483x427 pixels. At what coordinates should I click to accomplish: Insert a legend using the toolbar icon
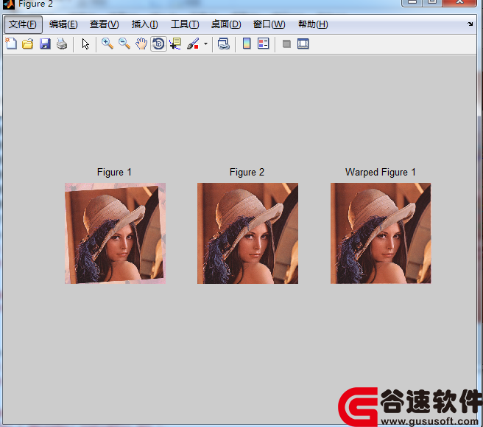tap(264, 44)
